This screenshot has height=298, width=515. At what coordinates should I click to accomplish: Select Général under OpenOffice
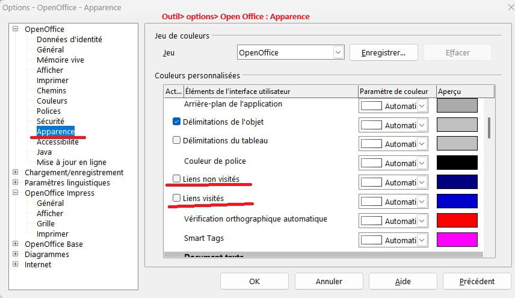pyautogui.click(x=51, y=49)
